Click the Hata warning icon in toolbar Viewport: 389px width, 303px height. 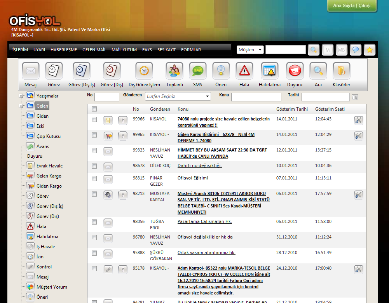pyautogui.click(x=244, y=71)
